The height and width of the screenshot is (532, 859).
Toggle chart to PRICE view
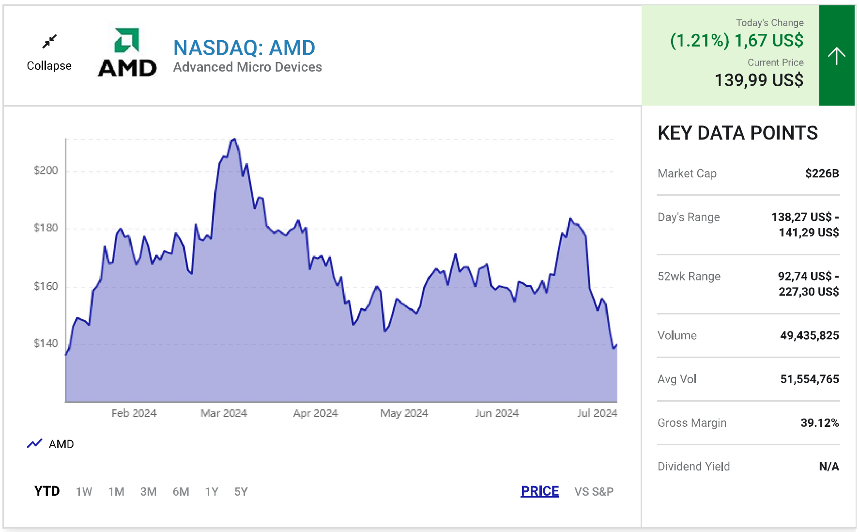[539, 491]
